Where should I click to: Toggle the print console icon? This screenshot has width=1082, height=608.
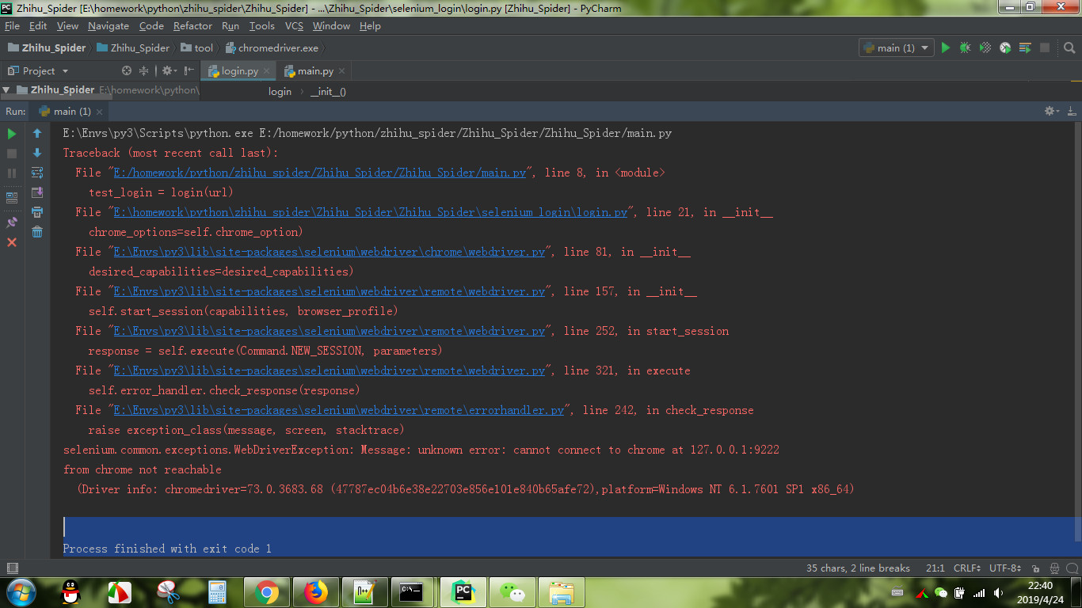coord(37,211)
